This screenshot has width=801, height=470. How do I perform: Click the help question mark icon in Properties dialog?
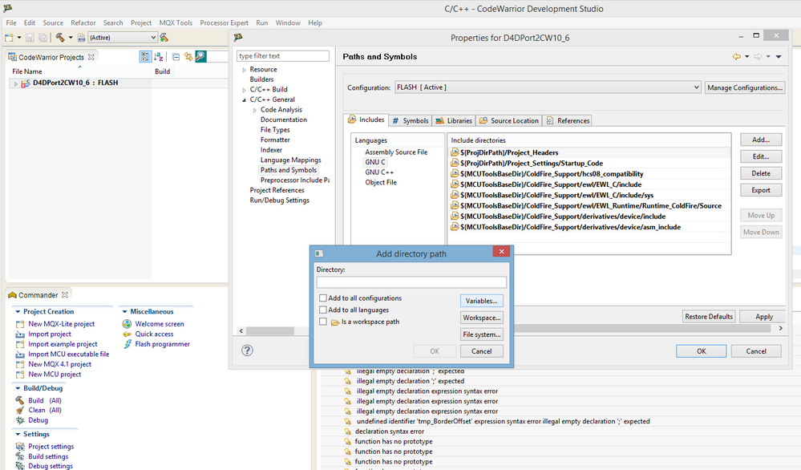[247, 350]
